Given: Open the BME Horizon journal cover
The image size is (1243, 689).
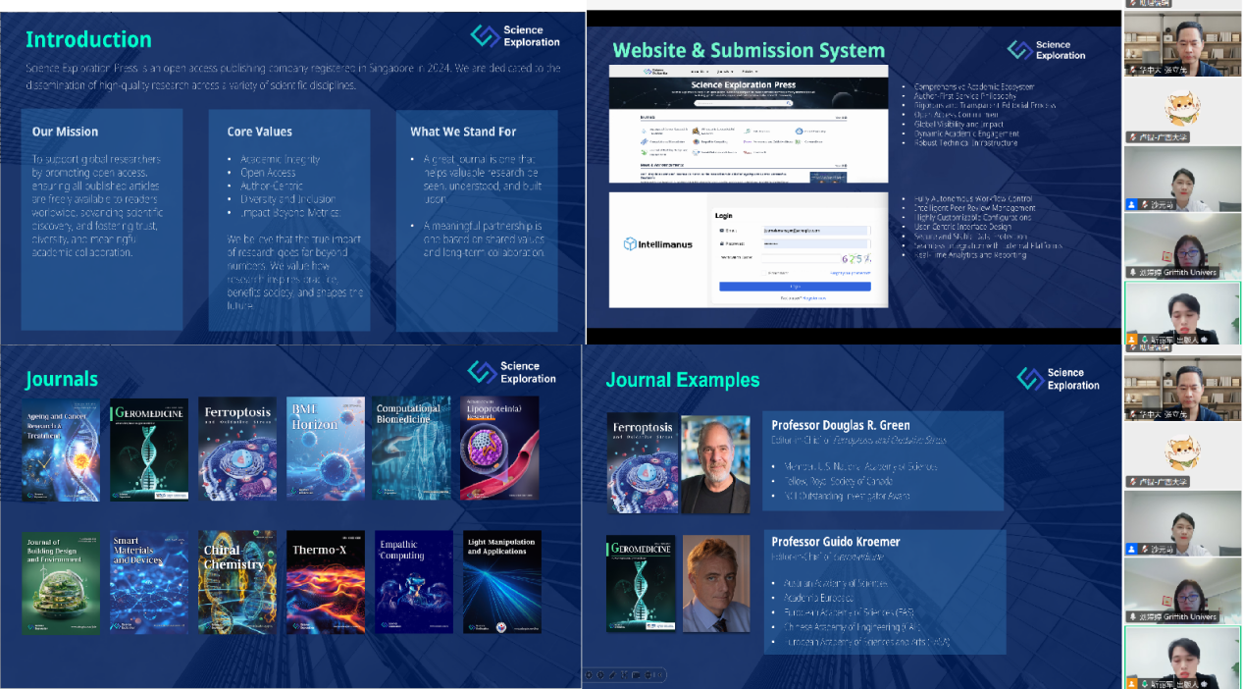Looking at the screenshot, I should coord(326,449).
